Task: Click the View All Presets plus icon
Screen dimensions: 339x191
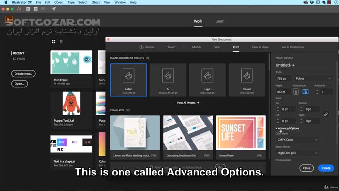Action: [x=198, y=103]
